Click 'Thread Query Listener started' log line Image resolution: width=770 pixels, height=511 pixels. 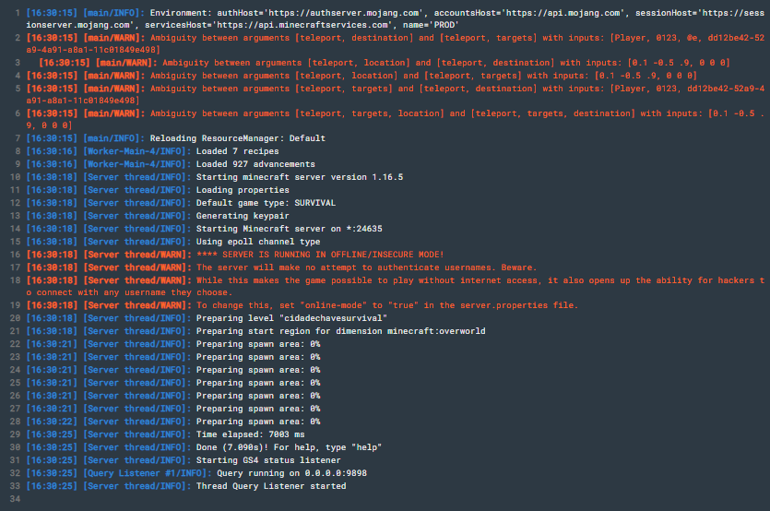pos(271,486)
